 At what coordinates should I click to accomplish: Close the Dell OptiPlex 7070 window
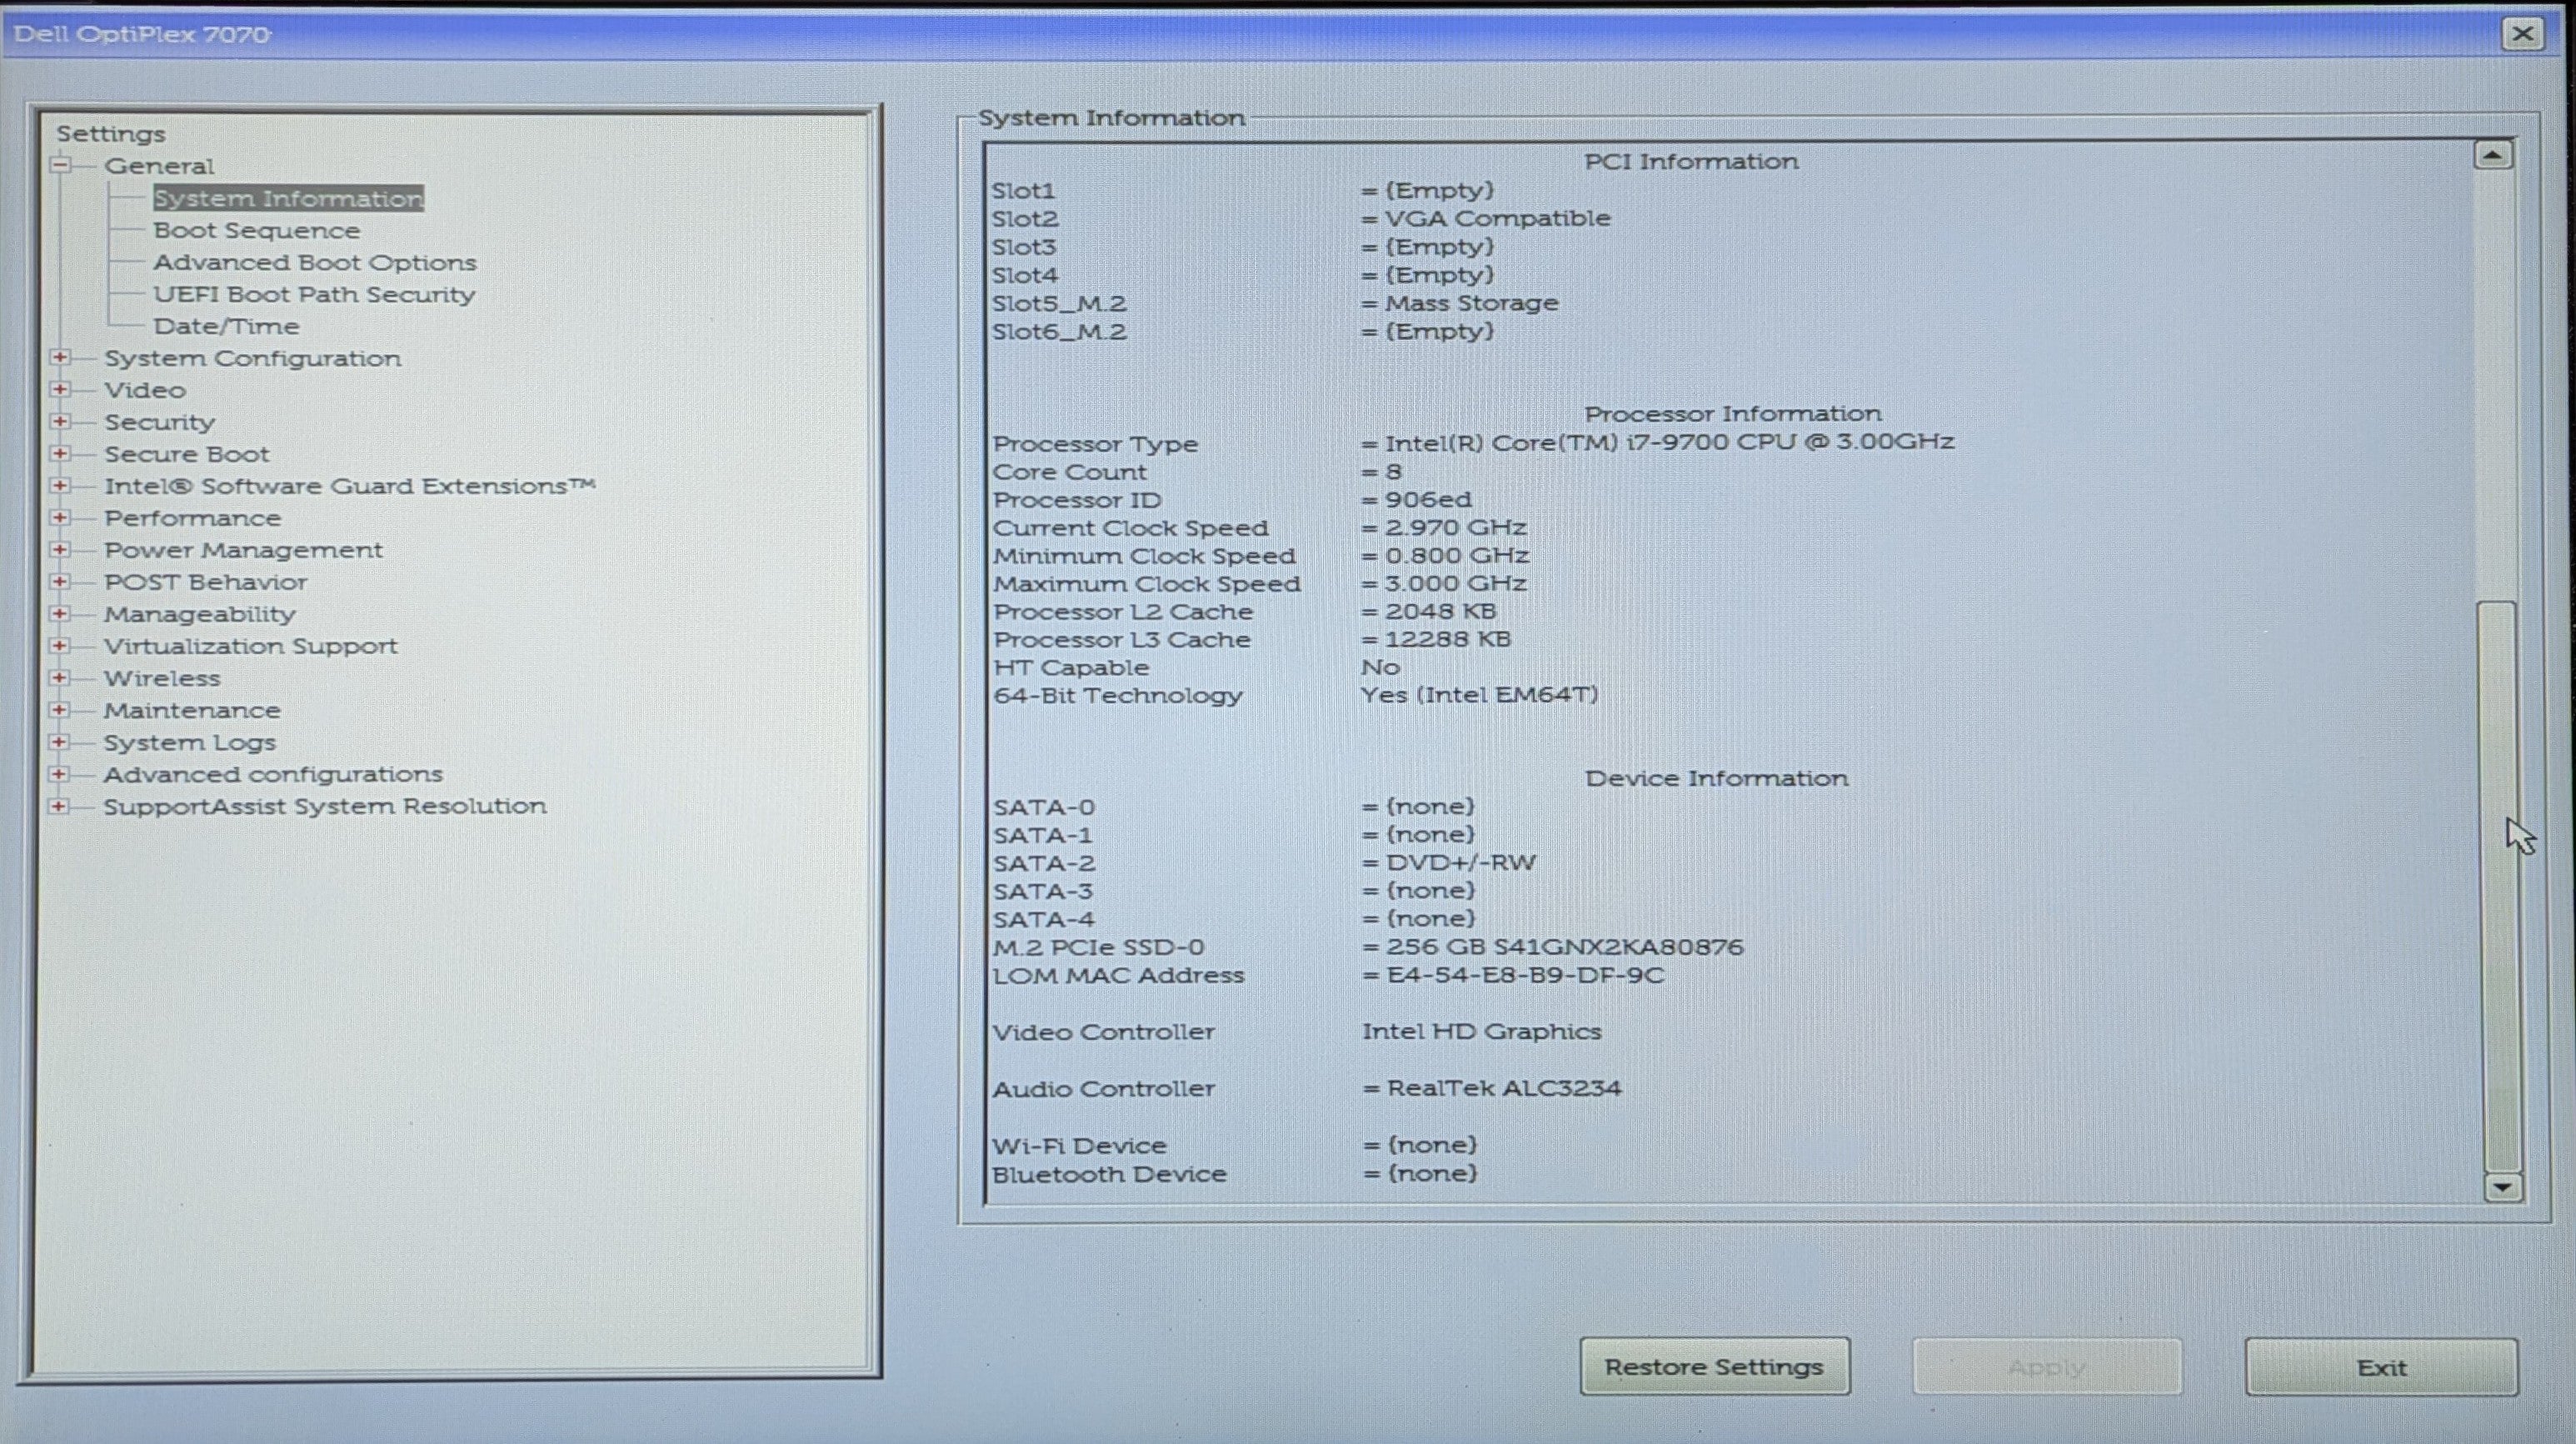(x=2523, y=34)
